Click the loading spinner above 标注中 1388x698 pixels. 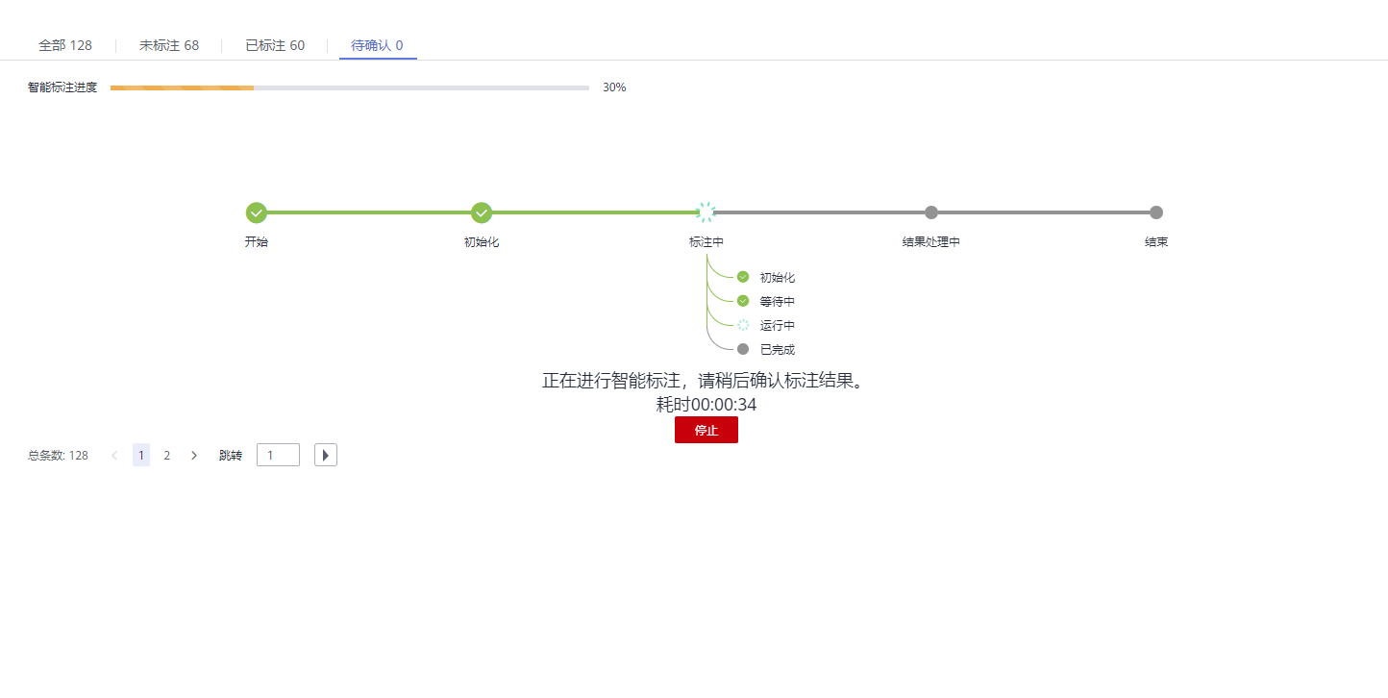(706, 212)
